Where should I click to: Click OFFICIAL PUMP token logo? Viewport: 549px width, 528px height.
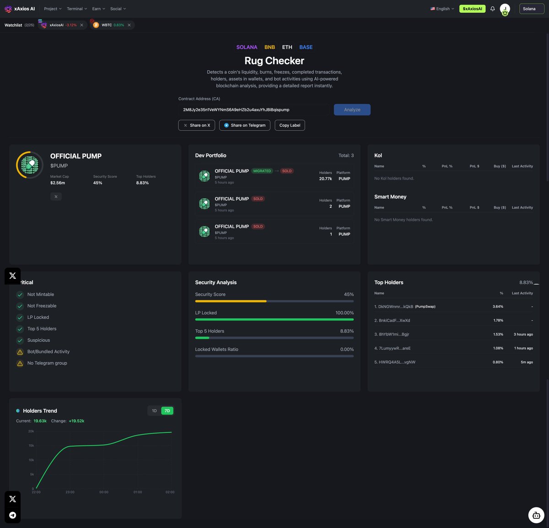coord(30,165)
